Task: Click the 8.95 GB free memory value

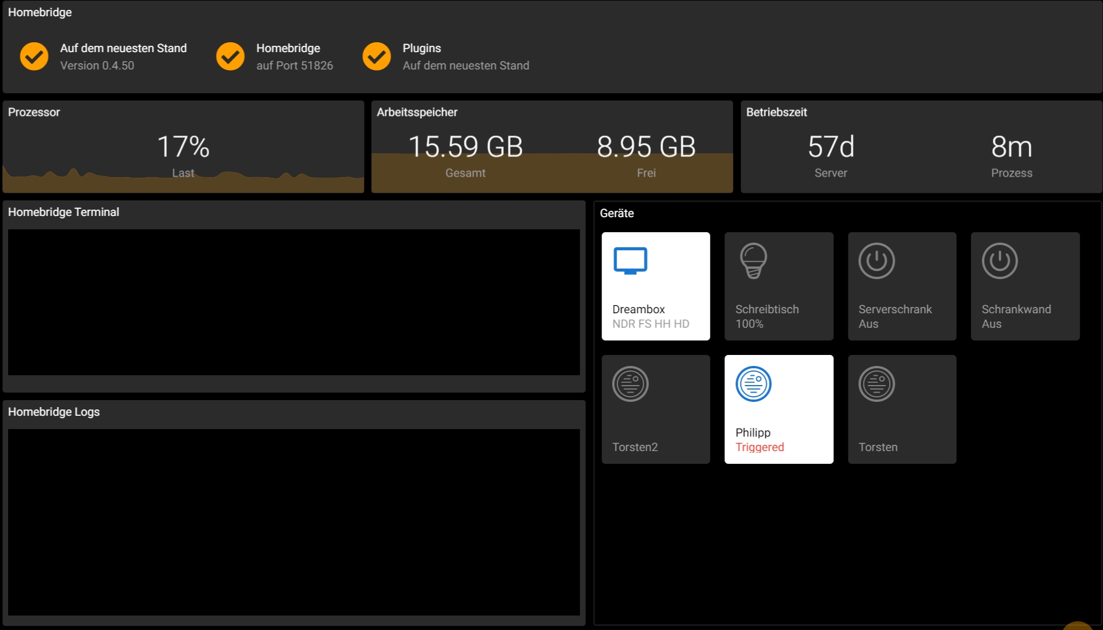Action: pos(646,146)
